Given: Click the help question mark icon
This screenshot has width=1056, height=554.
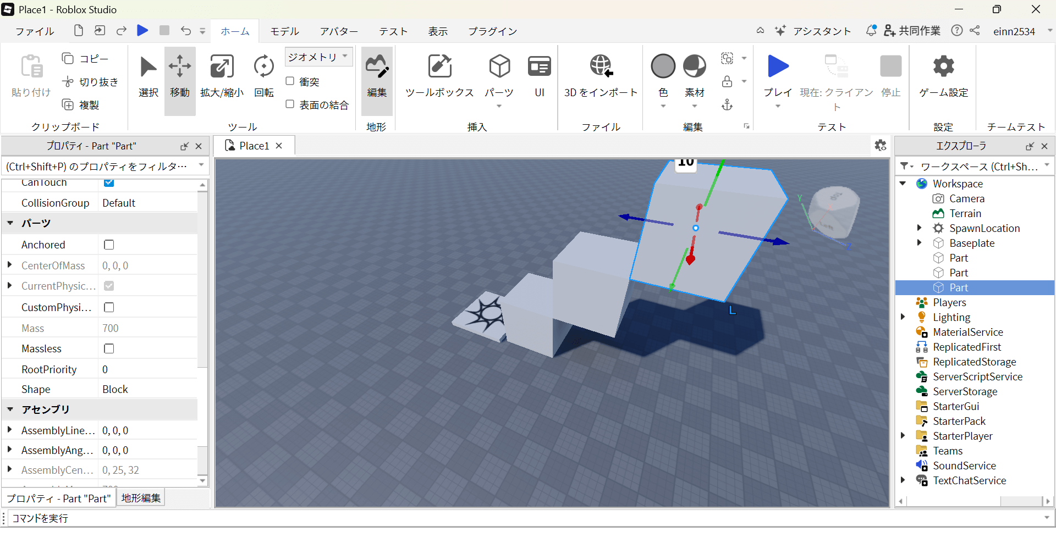Looking at the screenshot, I should 957,31.
